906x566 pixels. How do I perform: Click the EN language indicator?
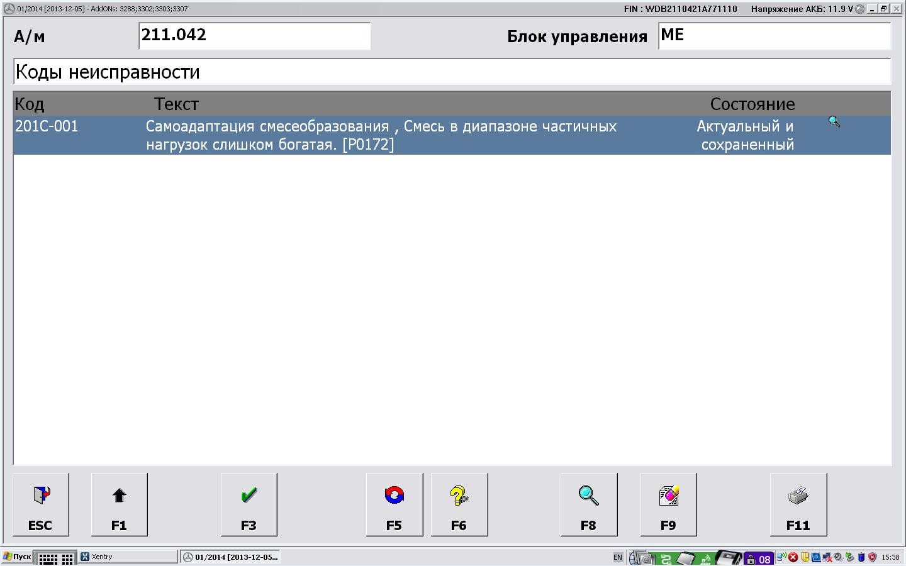pyautogui.click(x=618, y=557)
